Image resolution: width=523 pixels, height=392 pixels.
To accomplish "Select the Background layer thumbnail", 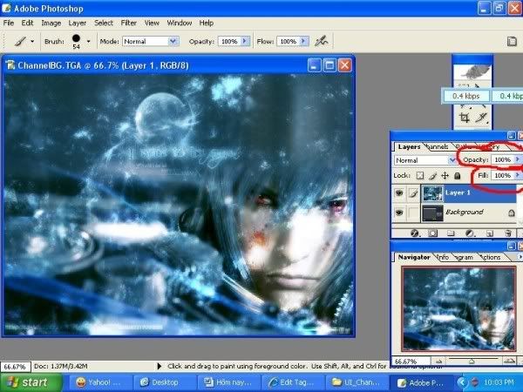I will tap(432, 213).
